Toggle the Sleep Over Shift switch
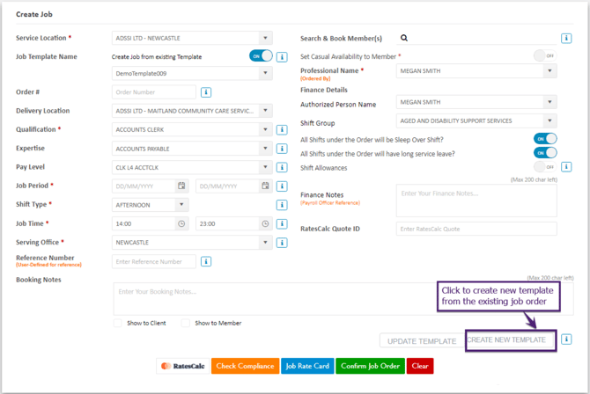 (x=545, y=139)
